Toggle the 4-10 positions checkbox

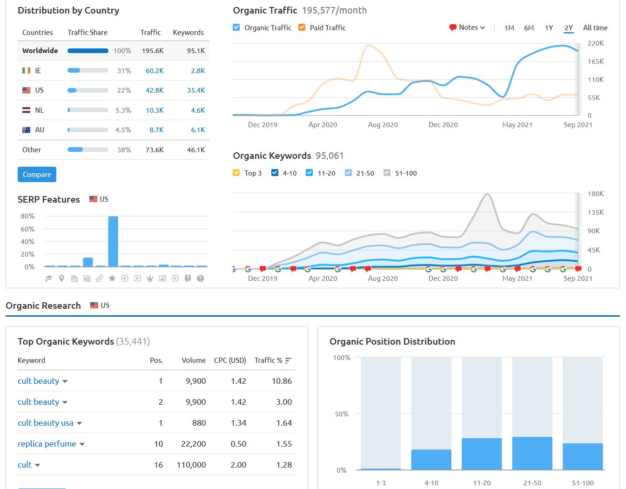(x=275, y=173)
